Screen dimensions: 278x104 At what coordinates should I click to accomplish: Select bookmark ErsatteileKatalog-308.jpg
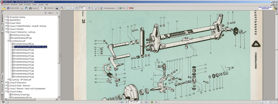click(x=24, y=44)
